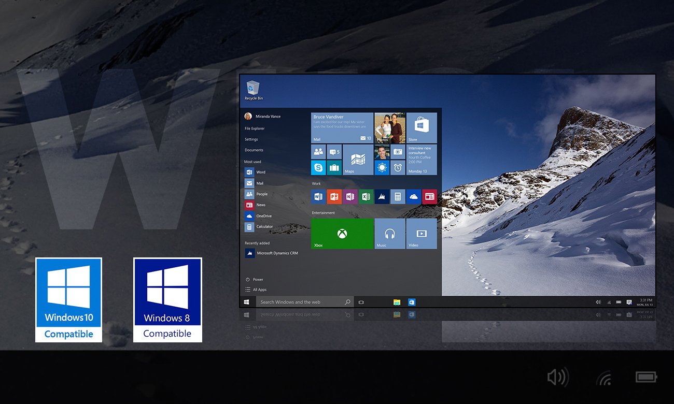The height and width of the screenshot is (404, 674).
Task: Open Documents in the Start menu
Action: click(x=254, y=150)
